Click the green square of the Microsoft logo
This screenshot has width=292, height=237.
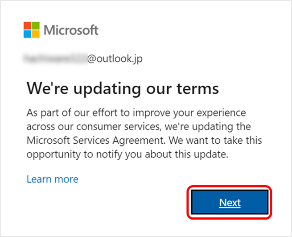click(35, 26)
